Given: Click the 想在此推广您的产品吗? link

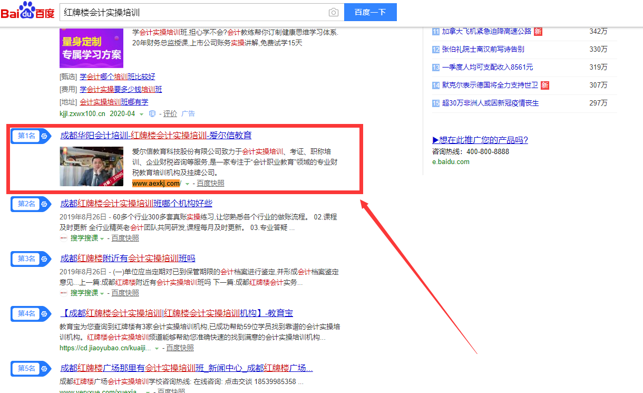Looking at the screenshot, I should pyautogui.click(x=480, y=140).
